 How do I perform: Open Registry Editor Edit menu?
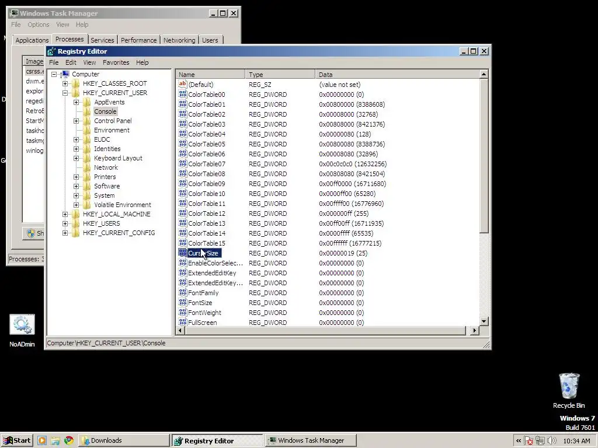pos(71,62)
